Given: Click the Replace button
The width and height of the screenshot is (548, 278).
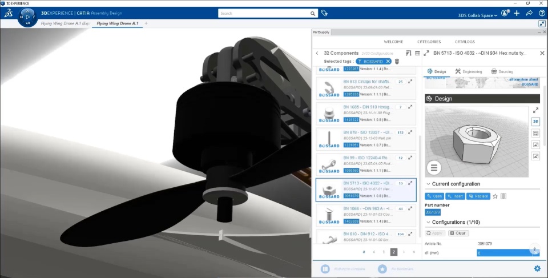Looking at the screenshot, I should tap(478, 196).
